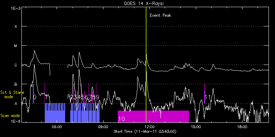The height and width of the screenshot is (137, 275).
Task: Click the 09:00 time axis label
Action: (103, 127)
